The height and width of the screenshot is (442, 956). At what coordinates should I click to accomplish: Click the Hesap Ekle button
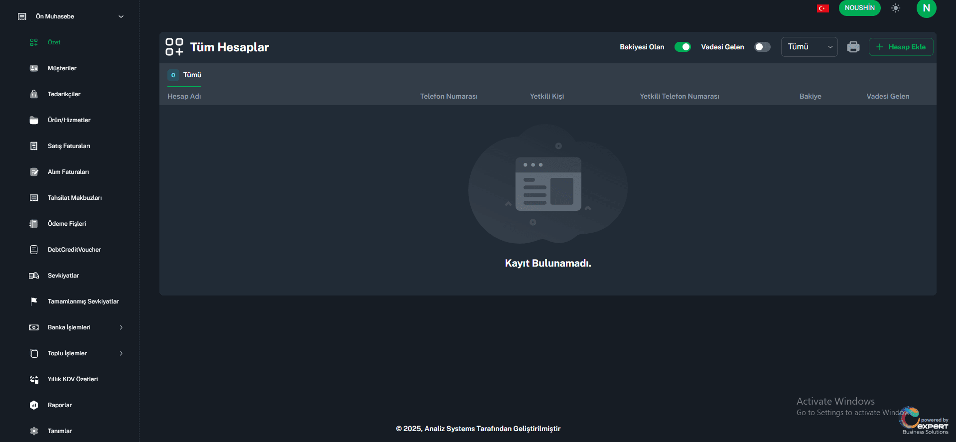click(901, 47)
